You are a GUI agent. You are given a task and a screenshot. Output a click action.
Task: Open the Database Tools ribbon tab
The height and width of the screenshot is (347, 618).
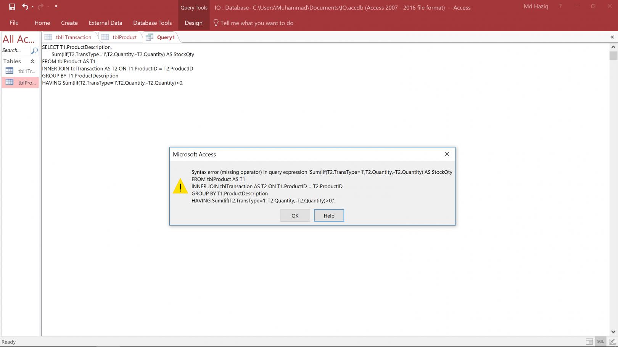[153, 23]
